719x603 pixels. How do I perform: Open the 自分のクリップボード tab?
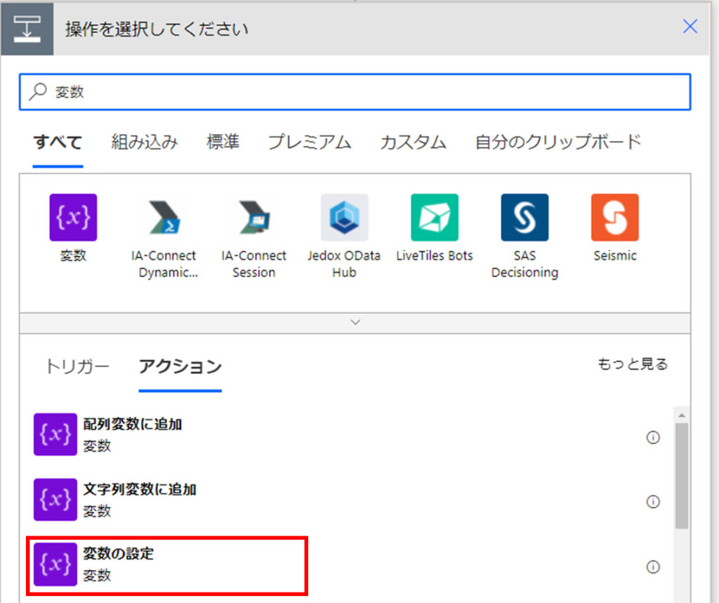[x=558, y=143]
